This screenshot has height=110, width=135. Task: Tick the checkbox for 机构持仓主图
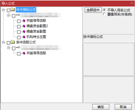click(x=19, y=37)
